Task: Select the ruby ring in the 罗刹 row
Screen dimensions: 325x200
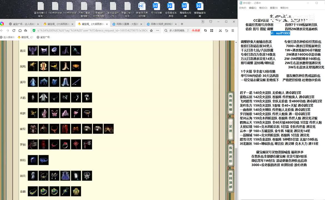Action: (65, 144)
